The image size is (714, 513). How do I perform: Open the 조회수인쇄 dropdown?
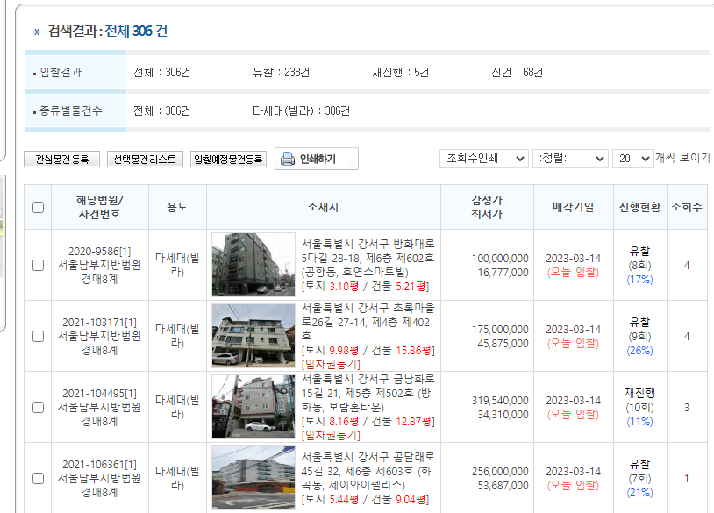click(484, 159)
